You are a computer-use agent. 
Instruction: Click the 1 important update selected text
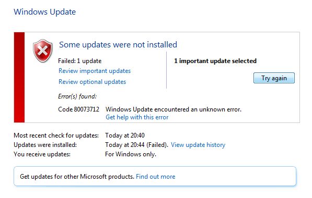pos(215,61)
